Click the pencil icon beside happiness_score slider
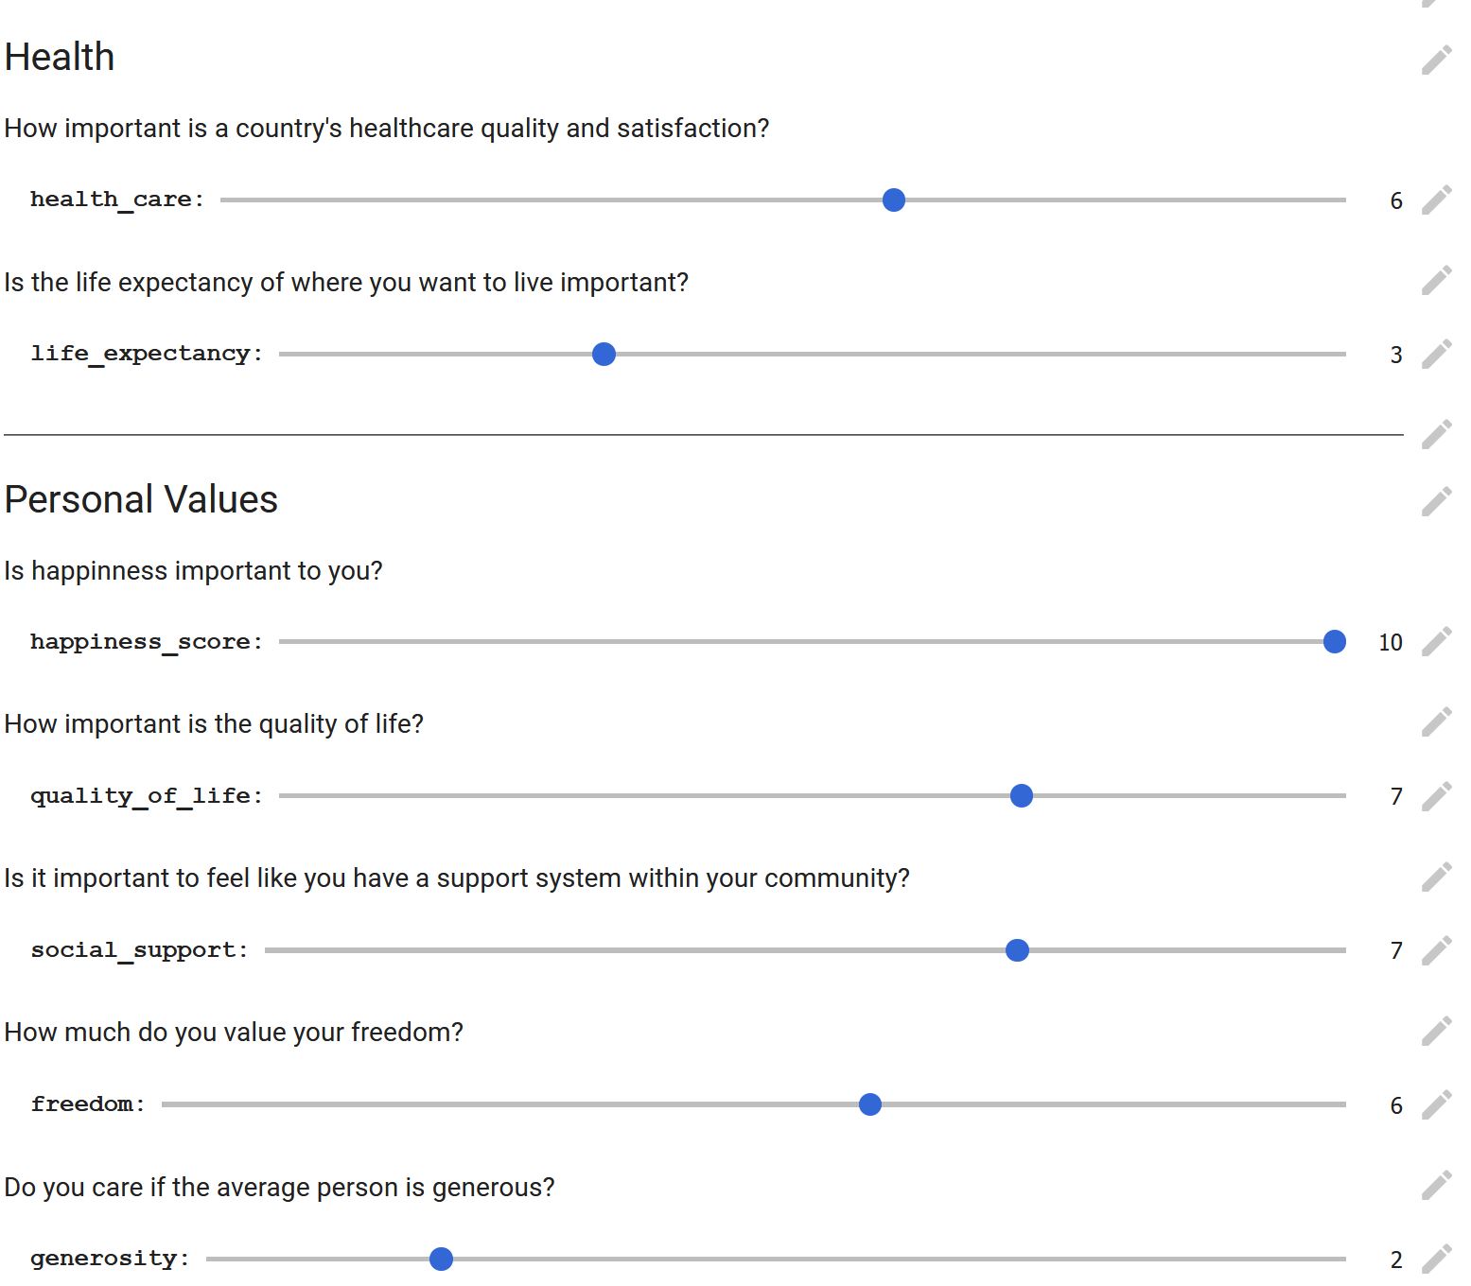1471x1286 pixels. point(1436,642)
